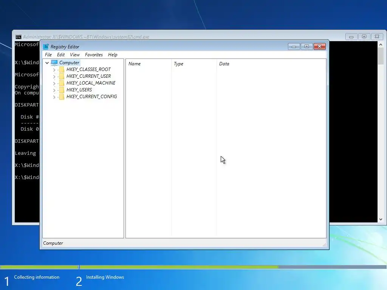
Task: Minimize the cmd.exe window
Action: (x=351, y=37)
